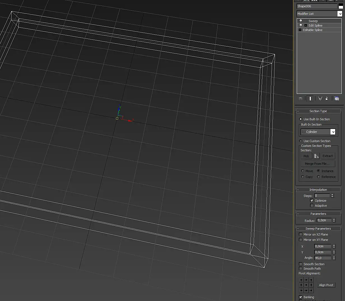345x301 pixels.
Task: Expand the Editable Spline stack entry
Action: [300, 30]
